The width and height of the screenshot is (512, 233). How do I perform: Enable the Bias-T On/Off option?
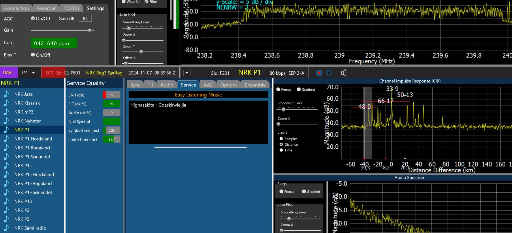pyautogui.click(x=33, y=55)
